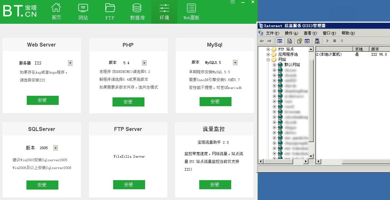The height and width of the screenshot is (200, 390).
Task: Toggle the show/hide console tree icon
Action: pyautogui.click(x=279, y=41)
